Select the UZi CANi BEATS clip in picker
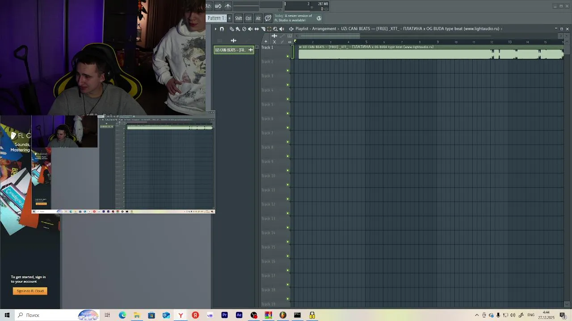The width and height of the screenshot is (572, 321). click(234, 50)
